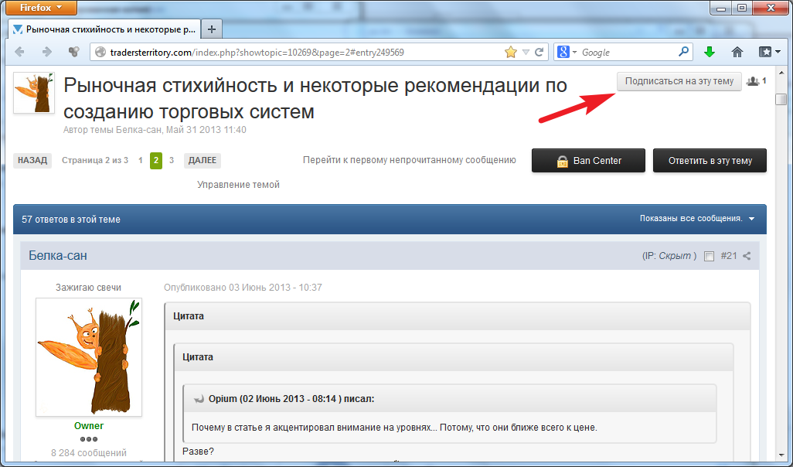
Task: Click the "8 284 сообщений" post count
Action: (x=89, y=453)
